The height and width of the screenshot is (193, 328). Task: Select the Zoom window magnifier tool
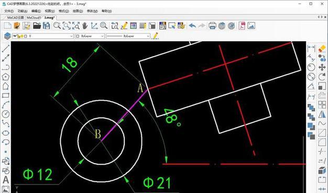pos(67,26)
